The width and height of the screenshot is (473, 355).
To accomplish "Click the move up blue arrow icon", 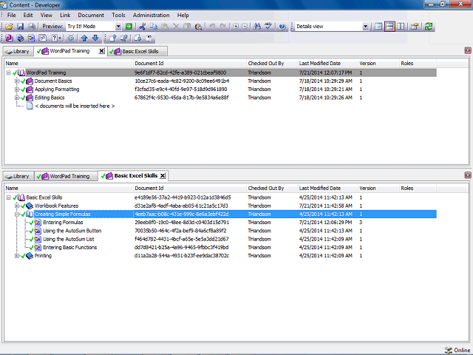I will coord(84,38).
